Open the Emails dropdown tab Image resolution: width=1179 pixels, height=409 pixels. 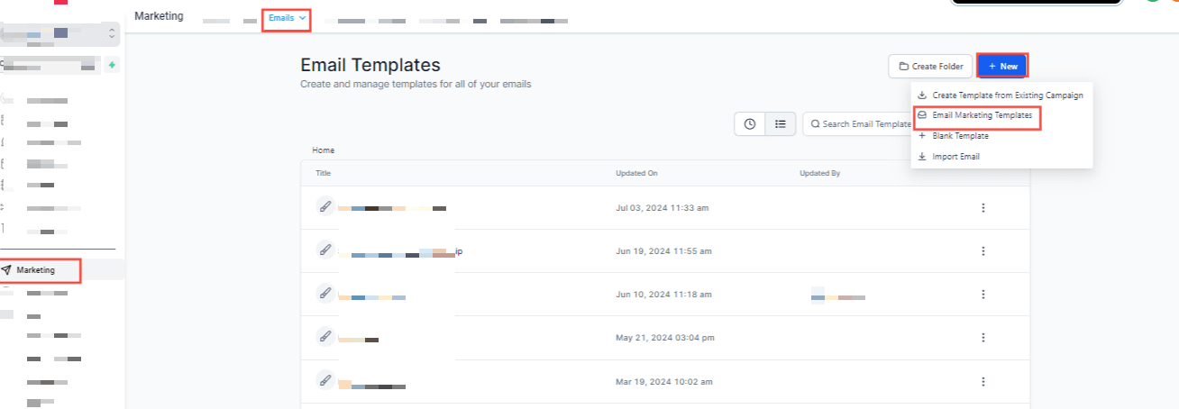[x=287, y=18]
